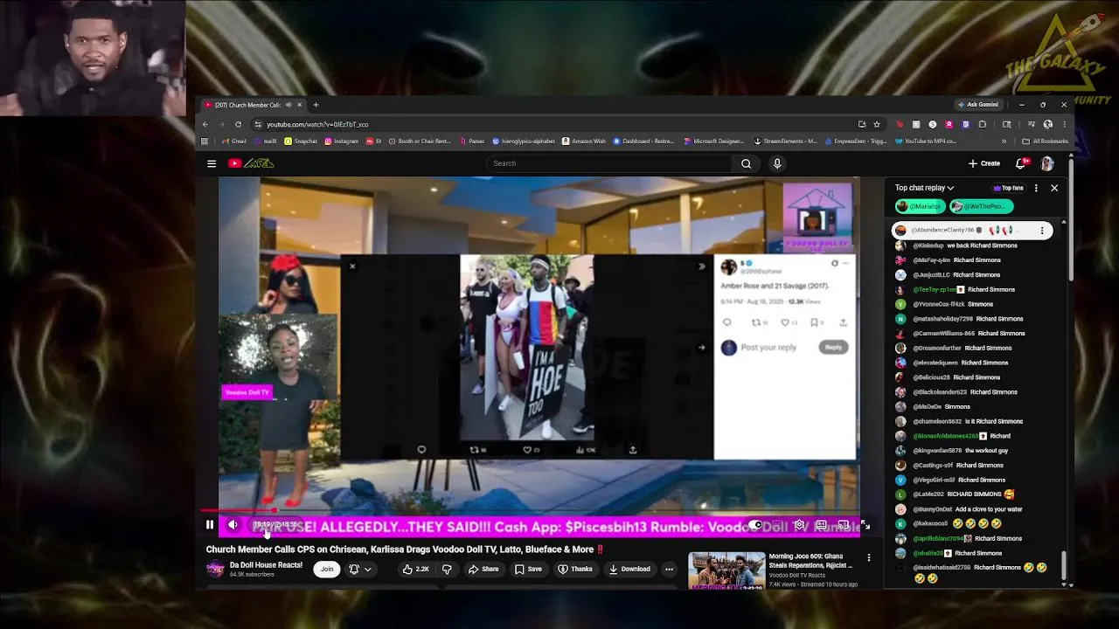Open Top fans leaderboard

pos(1008,188)
